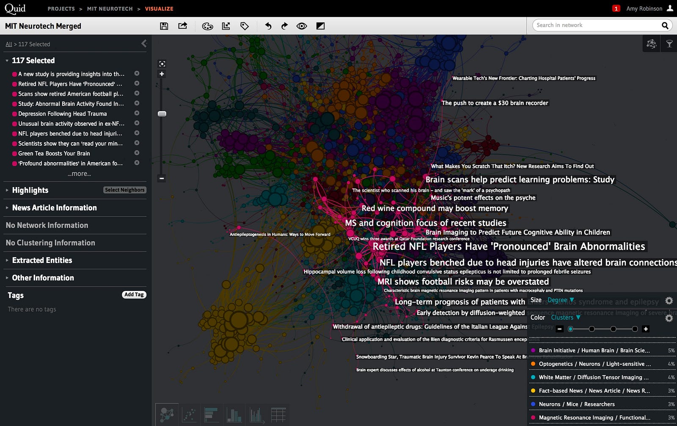Toggle the eye visibility icon
The width and height of the screenshot is (677, 426).
pos(302,26)
